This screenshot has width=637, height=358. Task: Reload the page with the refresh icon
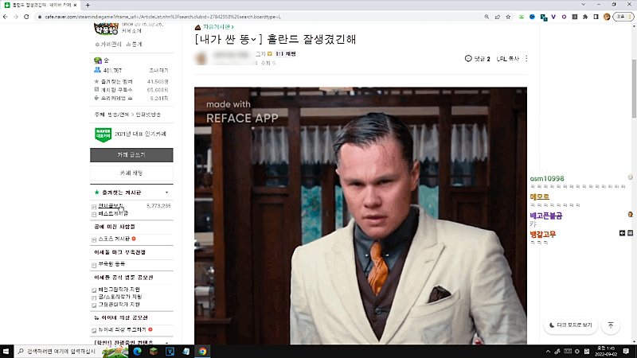(x=26, y=17)
